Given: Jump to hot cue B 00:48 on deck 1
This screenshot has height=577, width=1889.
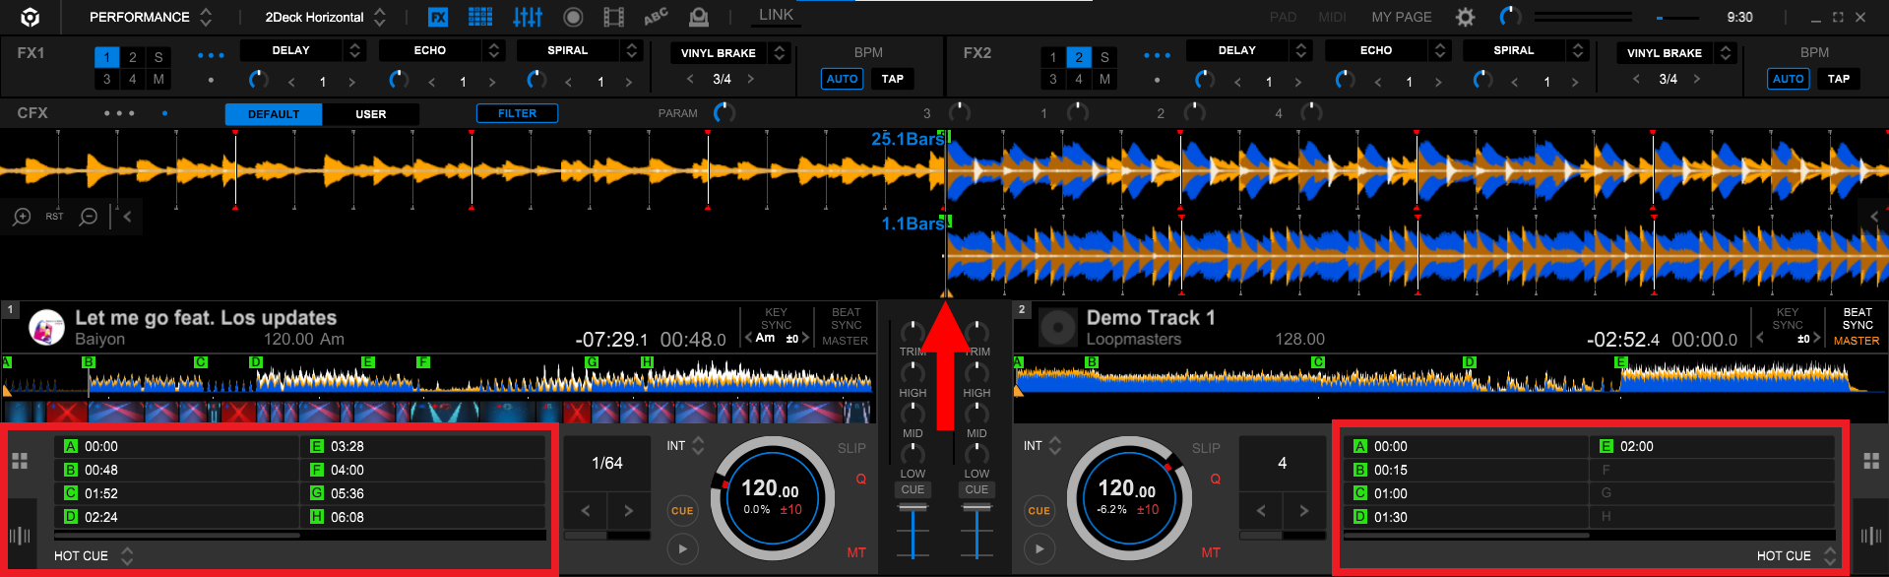Looking at the screenshot, I should click(x=177, y=470).
